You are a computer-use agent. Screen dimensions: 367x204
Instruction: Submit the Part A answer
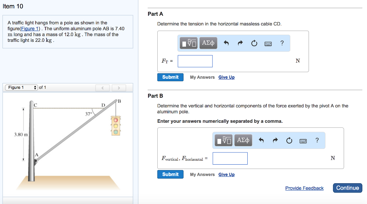[170, 77]
